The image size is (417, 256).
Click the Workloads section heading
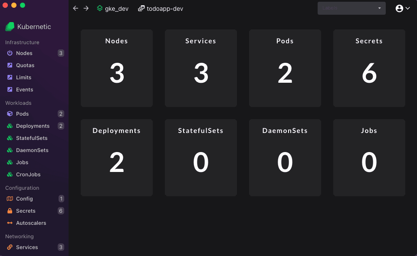click(18, 103)
